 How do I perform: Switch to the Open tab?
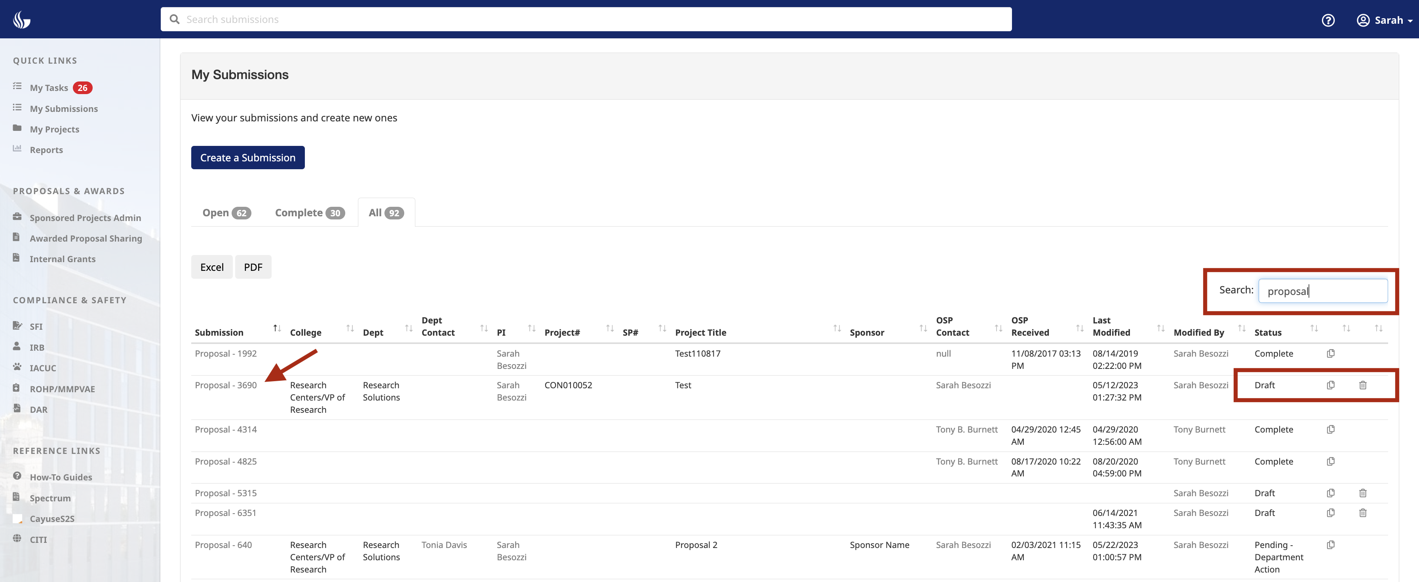pos(226,212)
